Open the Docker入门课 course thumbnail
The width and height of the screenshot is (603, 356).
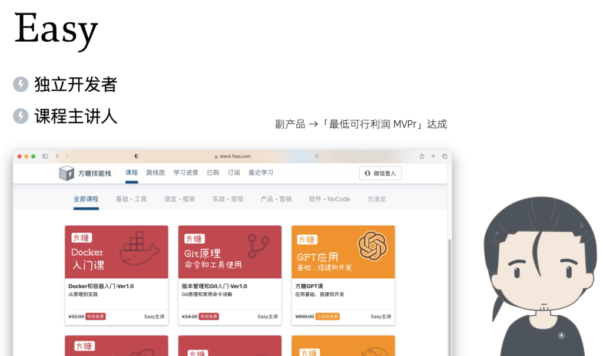click(116, 252)
